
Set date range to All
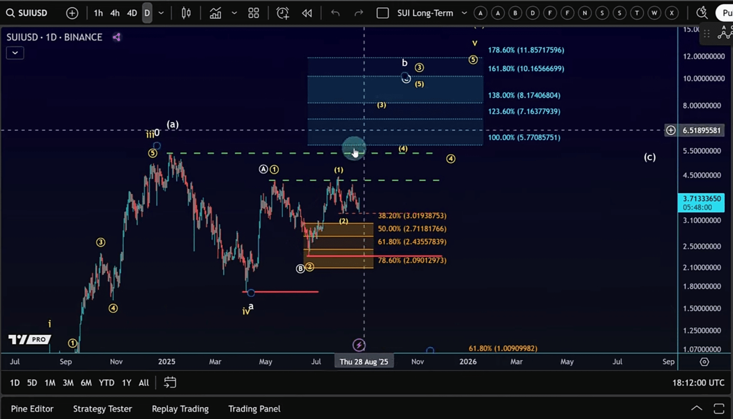[144, 383]
